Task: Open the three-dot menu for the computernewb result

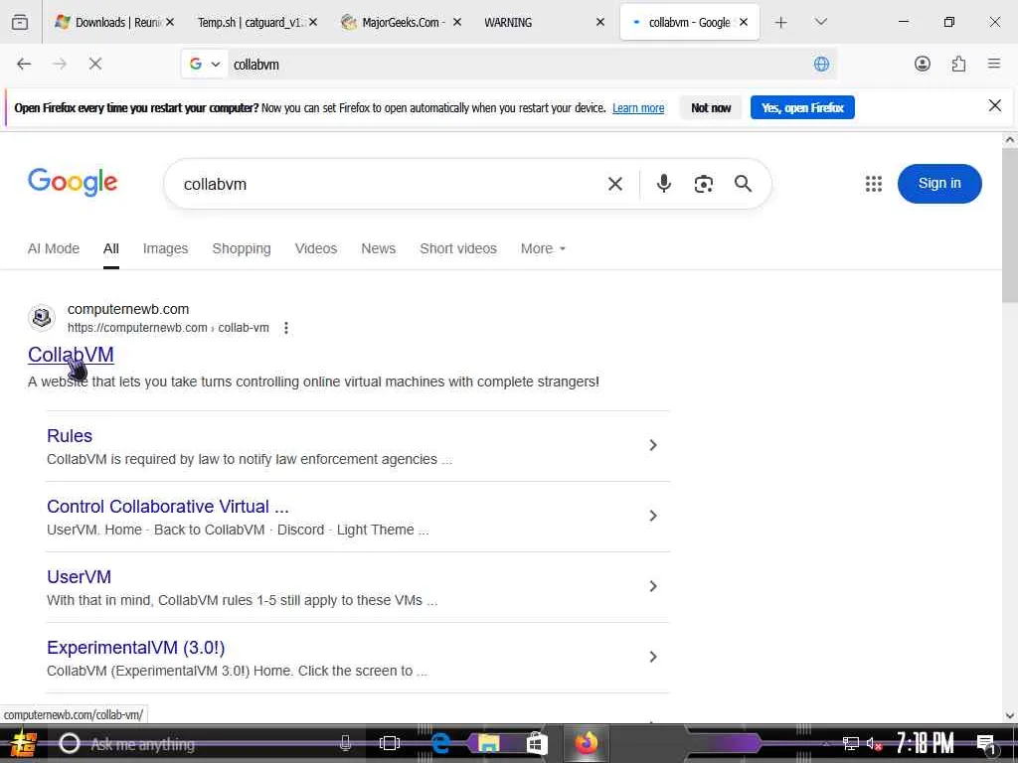Action: [286, 328]
